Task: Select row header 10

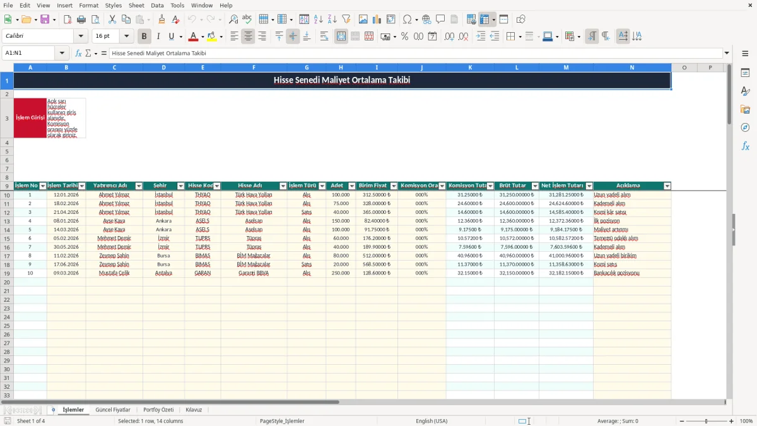Action: coord(7,195)
